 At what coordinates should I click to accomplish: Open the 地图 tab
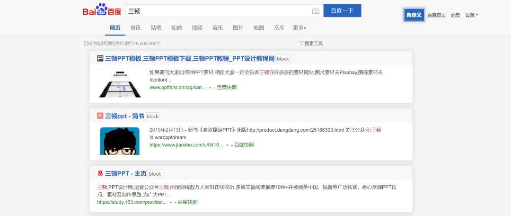(x=259, y=28)
